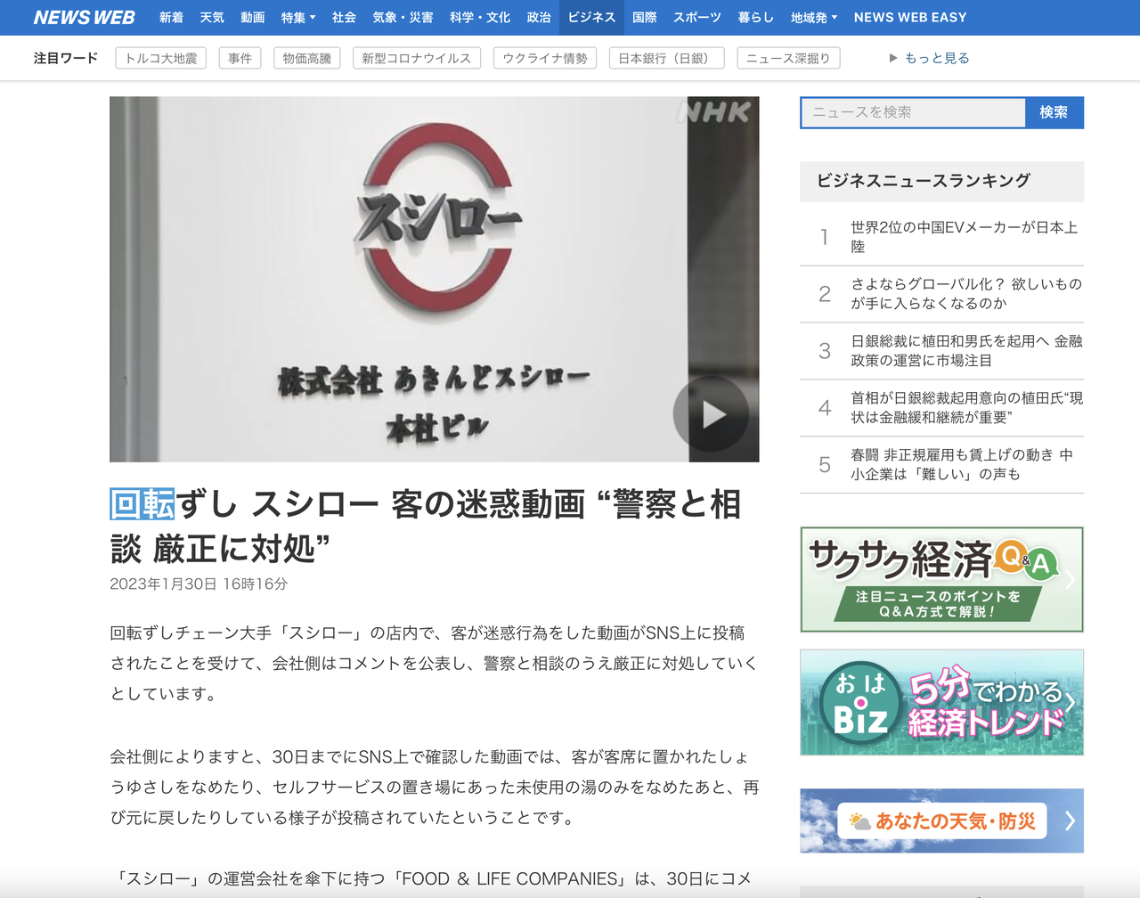Image resolution: width=1140 pixels, height=898 pixels.
Task: Open ranking 1: 中国EVメーカーが日本上陸
Action: (x=942, y=237)
